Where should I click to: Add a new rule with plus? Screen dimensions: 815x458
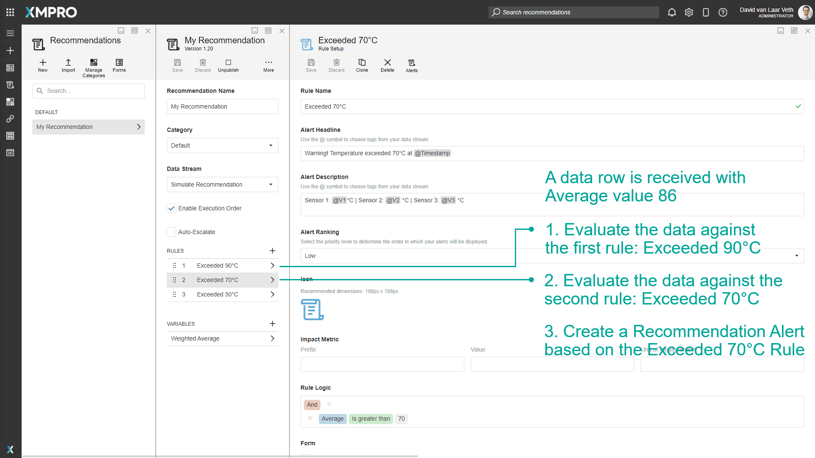[x=273, y=251]
